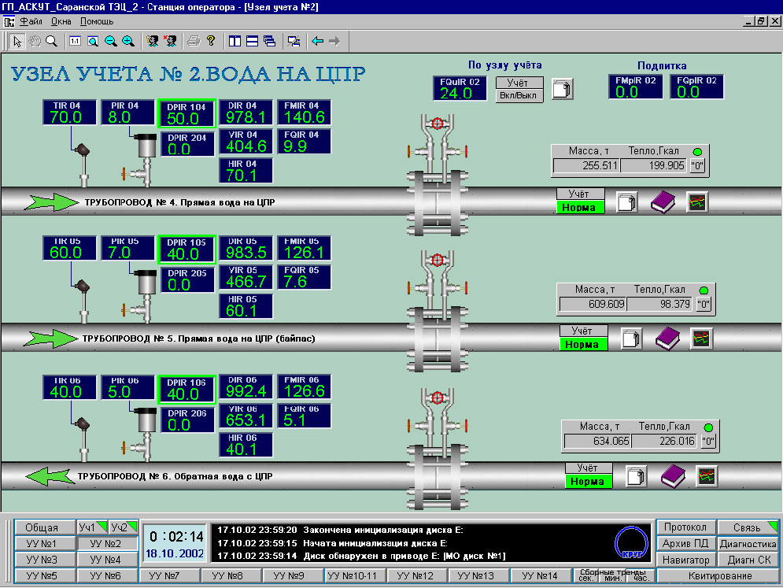
Task: Set 1:1 scale in the toolbar
Action: tap(75, 40)
